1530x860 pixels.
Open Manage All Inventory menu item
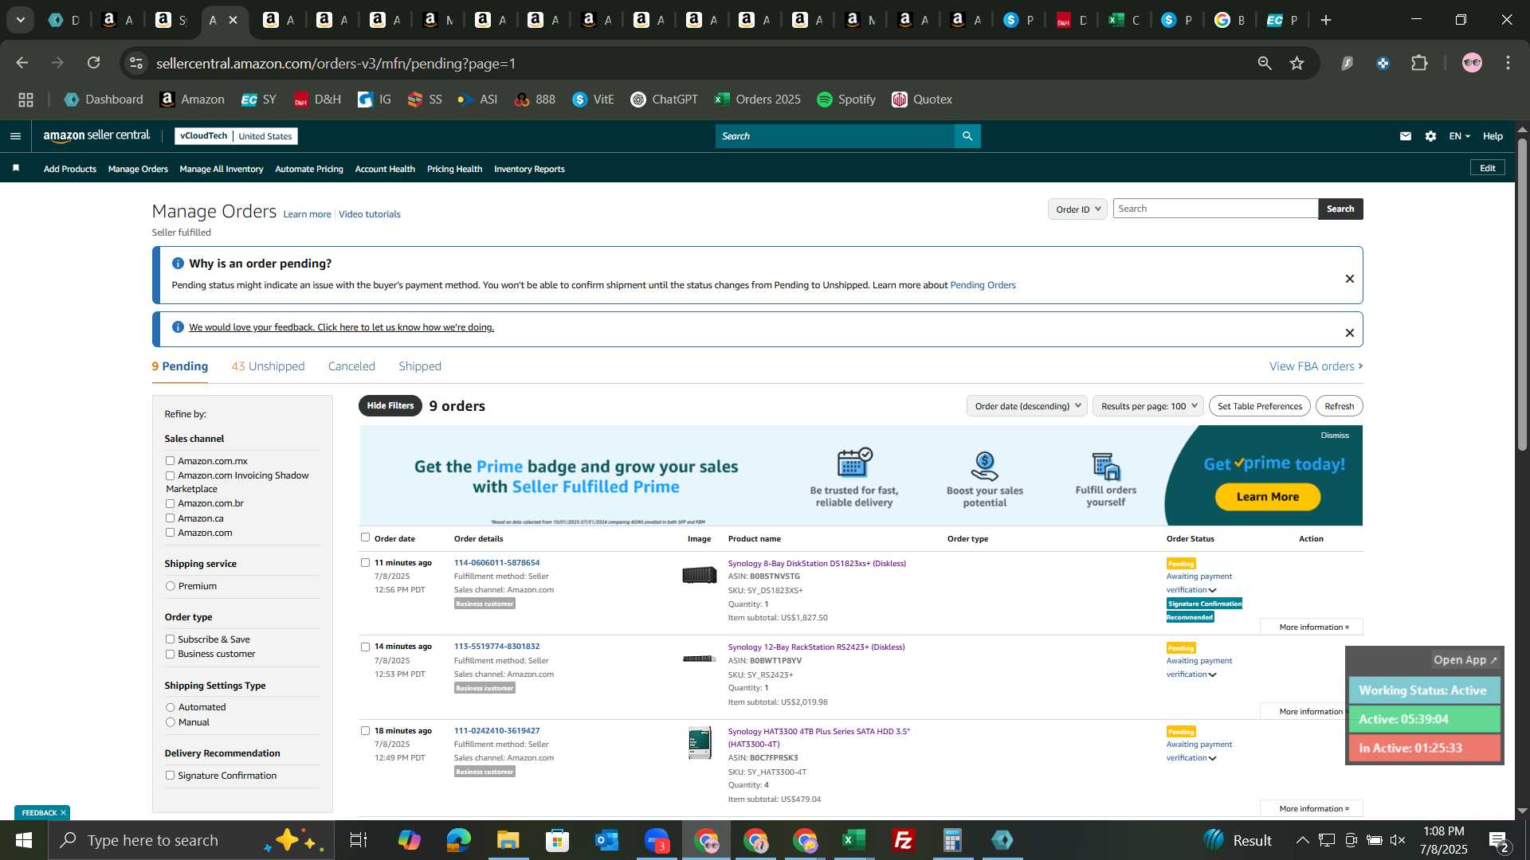222,169
